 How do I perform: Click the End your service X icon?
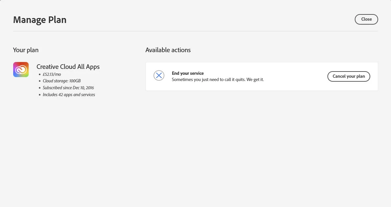tap(159, 75)
